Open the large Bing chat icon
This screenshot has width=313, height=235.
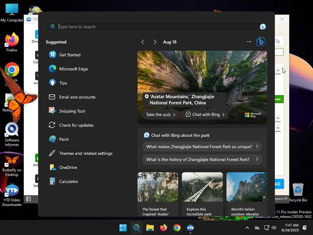click(x=261, y=42)
